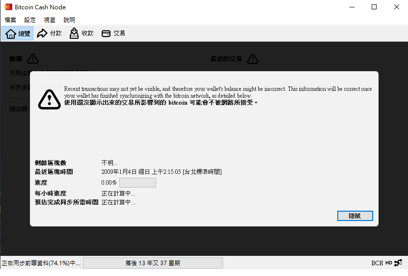The width and height of the screenshot is (408, 276).
Task: Open the 交易 transactions tab
Action: pos(113,33)
